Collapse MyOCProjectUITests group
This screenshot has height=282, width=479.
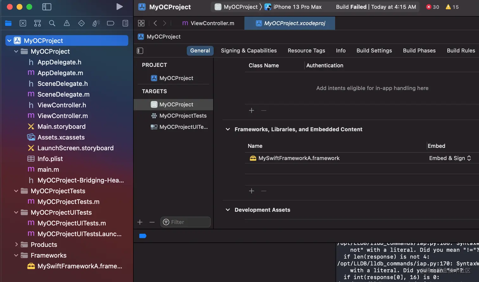pos(16,212)
